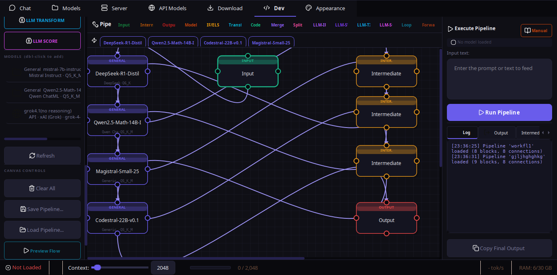Choose the Merge block type
The height and width of the screenshot is (275, 557).
[x=278, y=25]
